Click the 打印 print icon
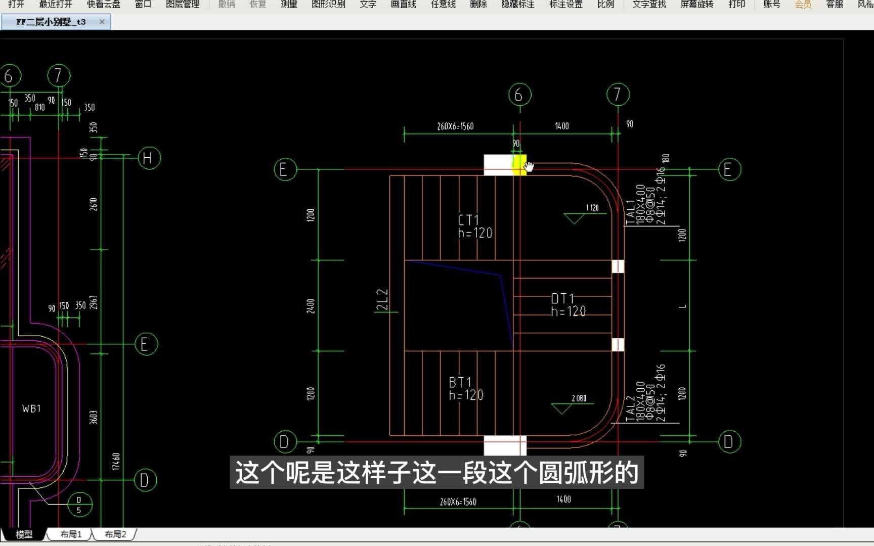 (x=736, y=4)
